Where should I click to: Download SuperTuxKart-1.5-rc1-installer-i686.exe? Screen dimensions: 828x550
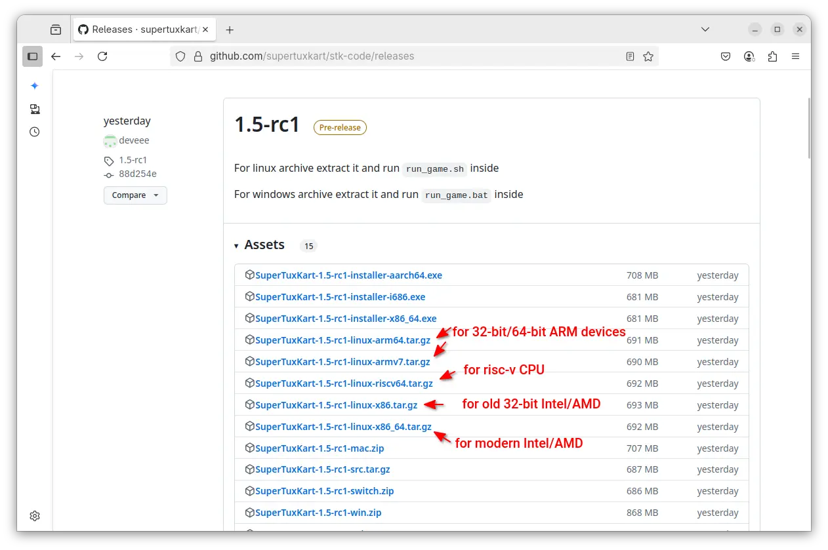pos(340,297)
